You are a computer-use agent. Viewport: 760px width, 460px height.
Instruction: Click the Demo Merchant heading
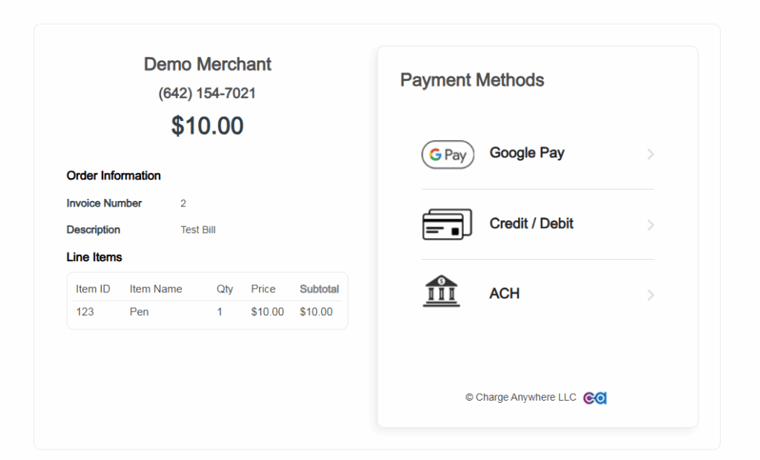pyautogui.click(x=208, y=65)
